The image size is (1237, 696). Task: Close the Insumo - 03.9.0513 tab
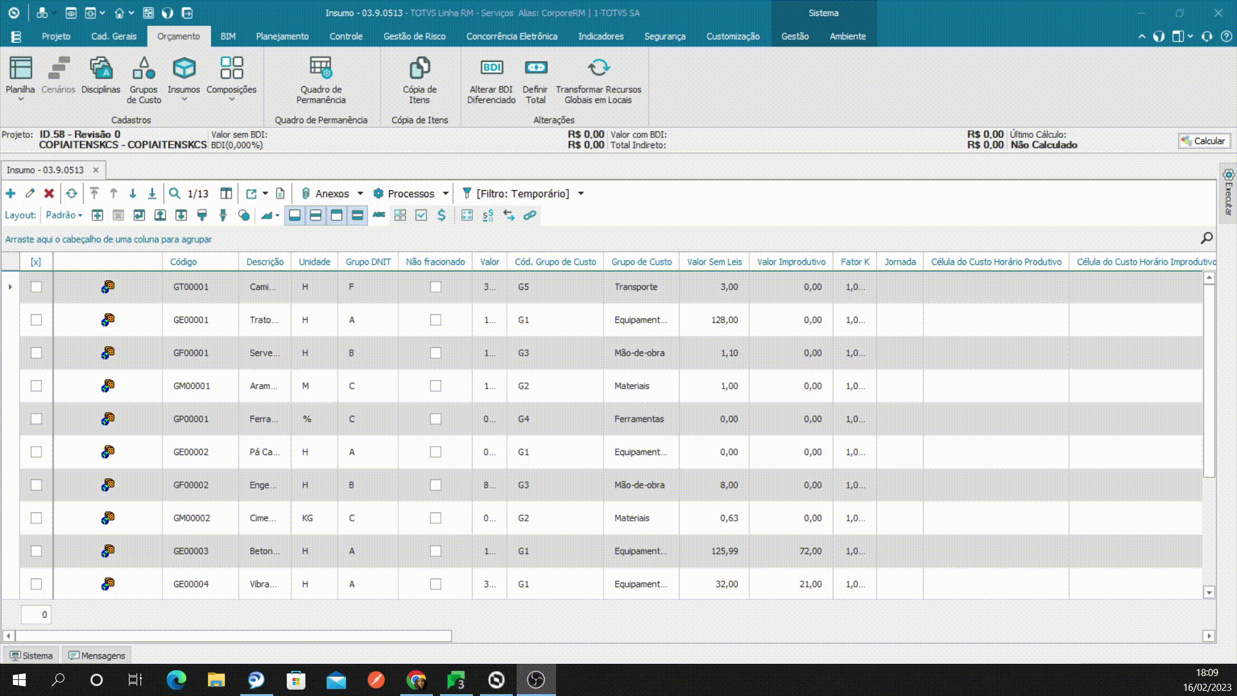96,170
